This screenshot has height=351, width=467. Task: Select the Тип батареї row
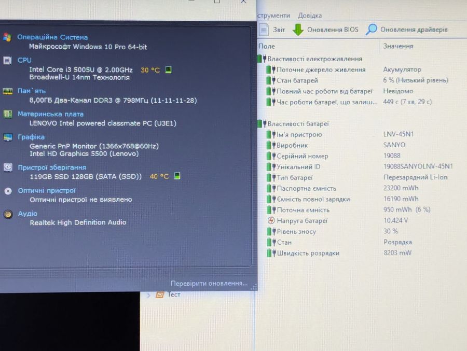pyautogui.click(x=362, y=177)
